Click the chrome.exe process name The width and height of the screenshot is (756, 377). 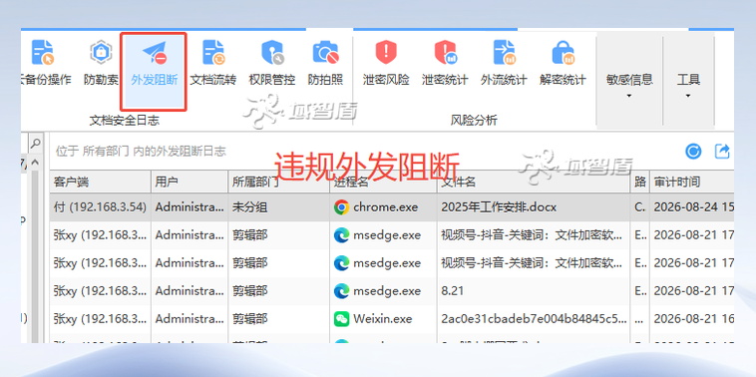[386, 207]
